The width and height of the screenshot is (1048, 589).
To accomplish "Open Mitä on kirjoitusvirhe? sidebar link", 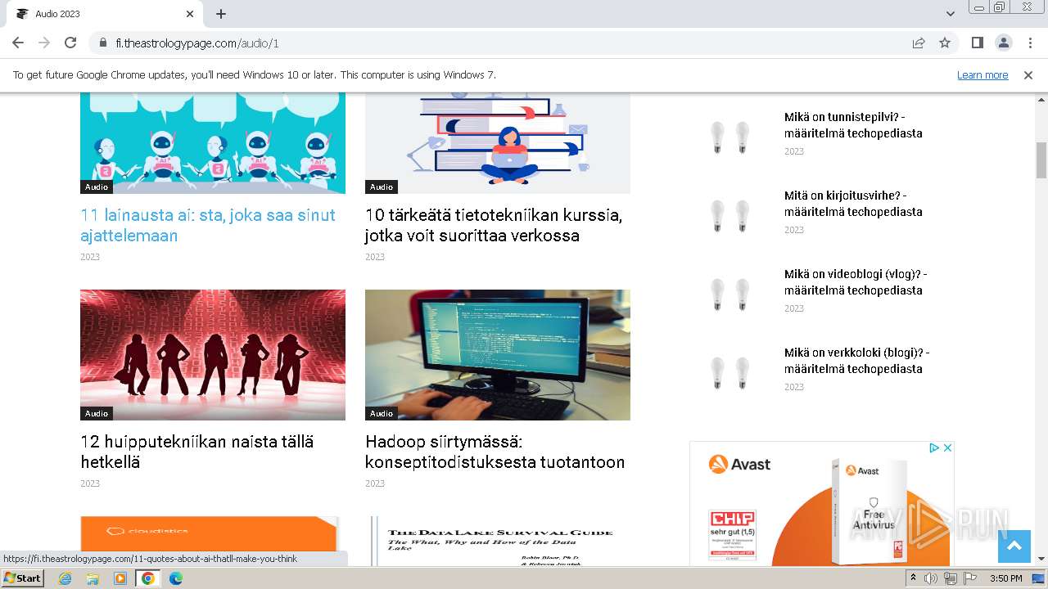I will click(853, 204).
